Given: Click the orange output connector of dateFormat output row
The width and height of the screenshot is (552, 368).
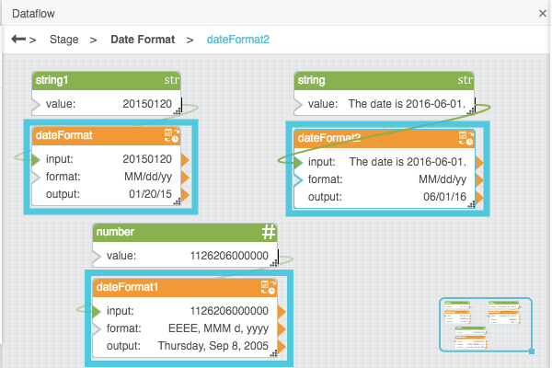Looking at the screenshot, I should [x=185, y=194].
